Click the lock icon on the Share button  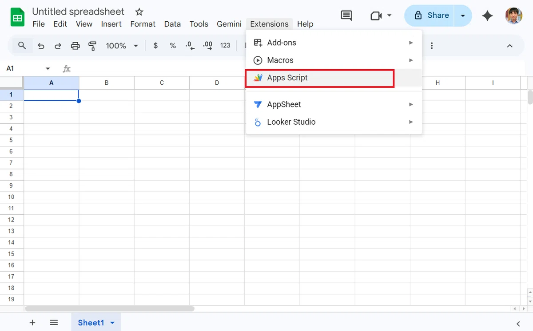tap(418, 16)
